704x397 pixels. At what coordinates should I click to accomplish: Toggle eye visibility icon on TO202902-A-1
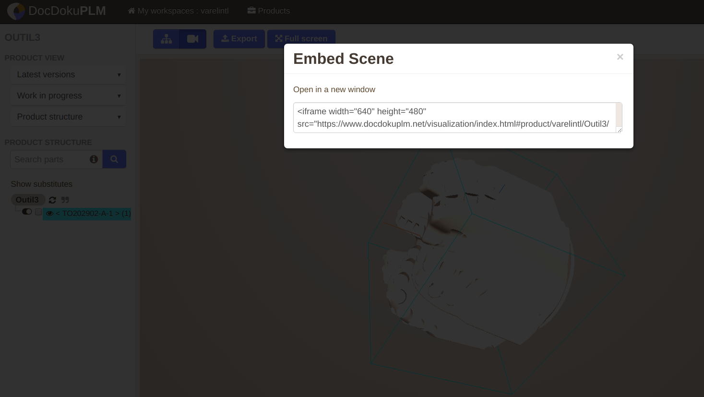(49, 214)
